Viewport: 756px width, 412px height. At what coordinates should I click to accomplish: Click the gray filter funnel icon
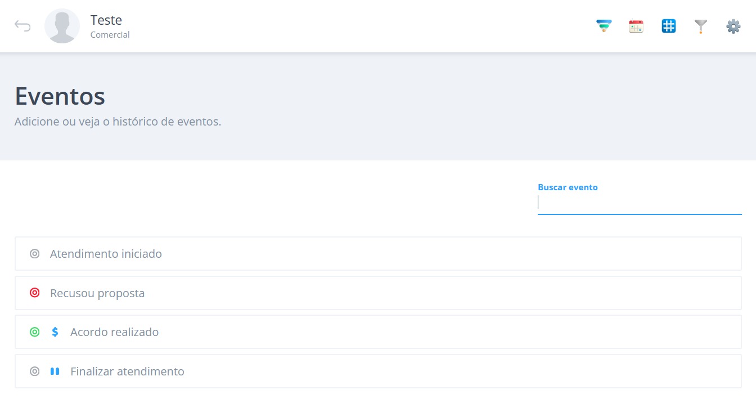700,26
